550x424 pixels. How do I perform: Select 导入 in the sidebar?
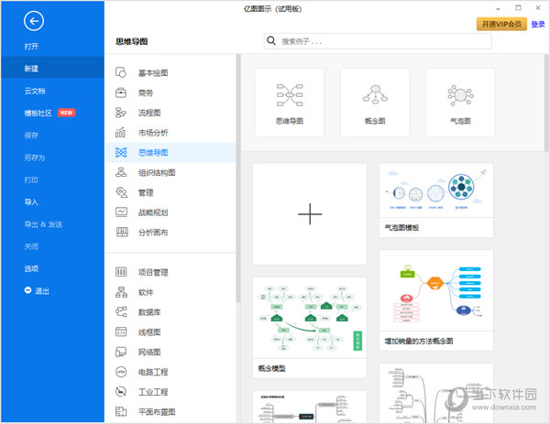[x=31, y=201]
